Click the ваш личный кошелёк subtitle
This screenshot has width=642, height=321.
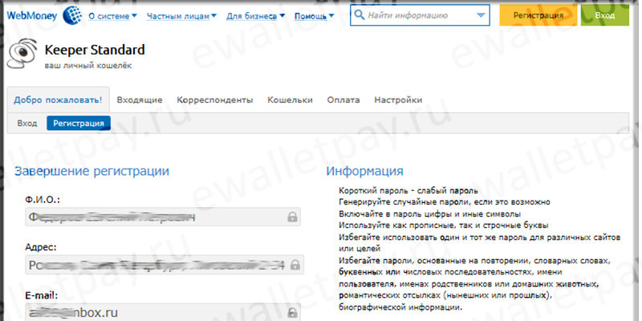(x=88, y=66)
